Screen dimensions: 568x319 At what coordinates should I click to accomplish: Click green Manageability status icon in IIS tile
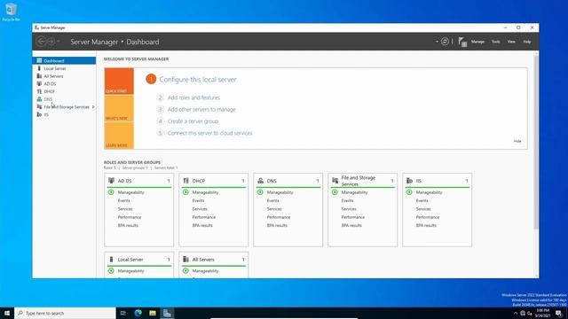click(x=410, y=192)
